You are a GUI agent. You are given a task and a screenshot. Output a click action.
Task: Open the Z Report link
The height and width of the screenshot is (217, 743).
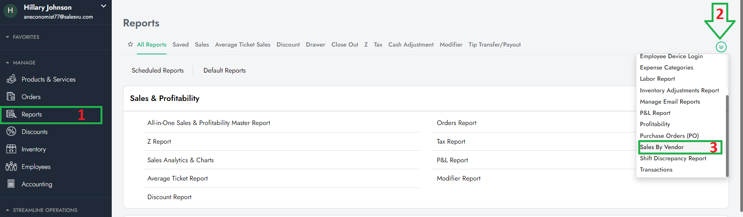coord(159,142)
